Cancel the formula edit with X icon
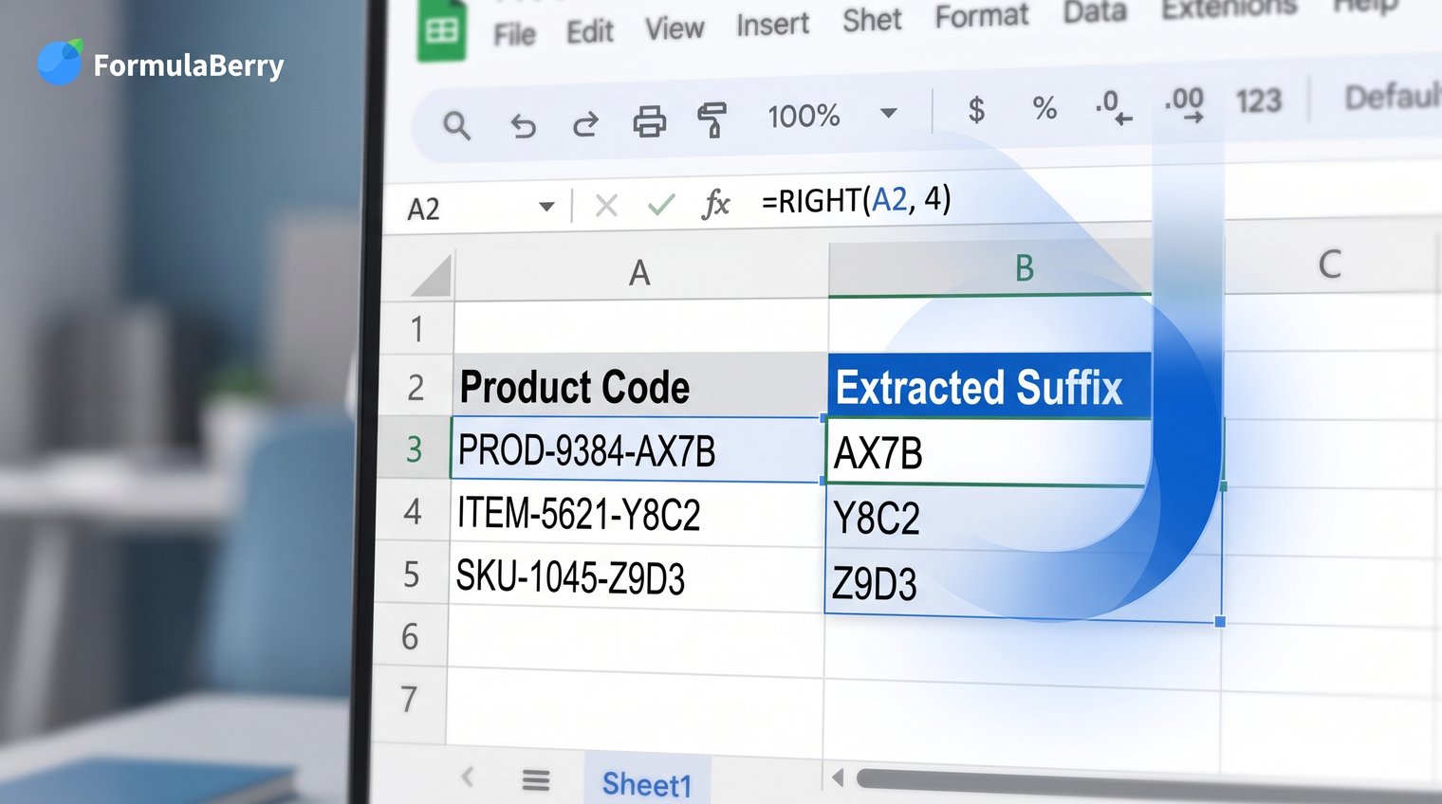The width and height of the screenshot is (1442, 804). (x=606, y=205)
